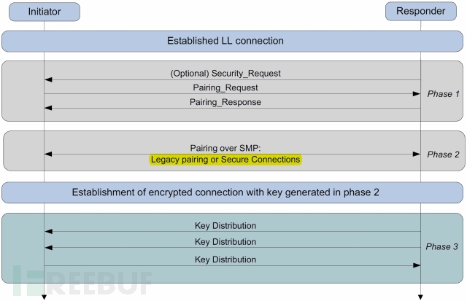Click the Pairing_Request message label
Image resolution: width=467 pixels, height=301 pixels.
pos(225,87)
